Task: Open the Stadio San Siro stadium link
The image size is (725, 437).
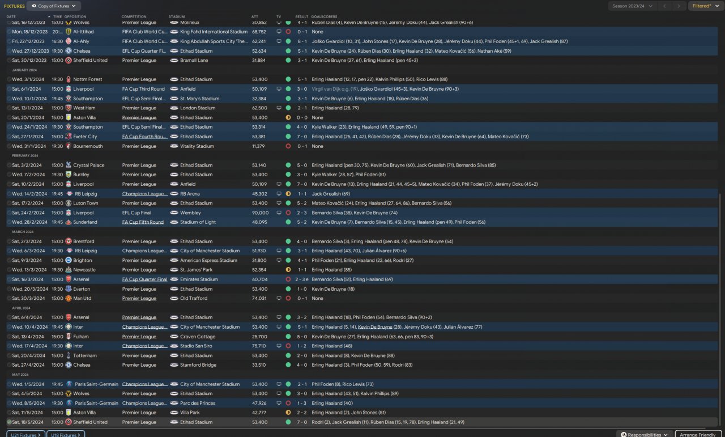Action: 196,346
